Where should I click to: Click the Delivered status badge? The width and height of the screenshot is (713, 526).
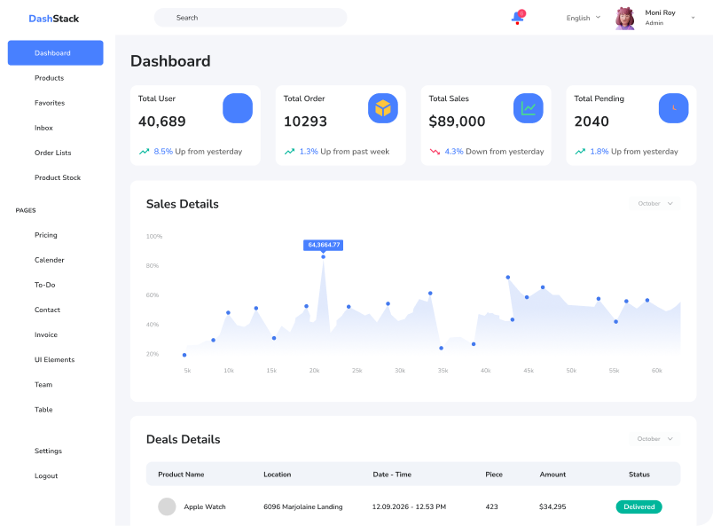pyautogui.click(x=639, y=506)
